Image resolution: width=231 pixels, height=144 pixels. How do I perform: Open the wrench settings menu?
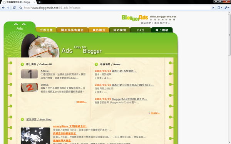tap(227, 8)
